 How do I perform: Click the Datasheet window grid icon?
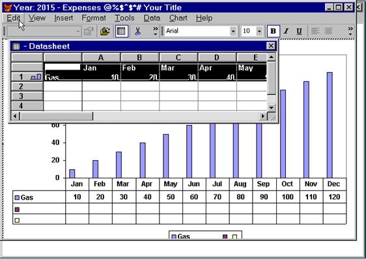(x=16, y=46)
